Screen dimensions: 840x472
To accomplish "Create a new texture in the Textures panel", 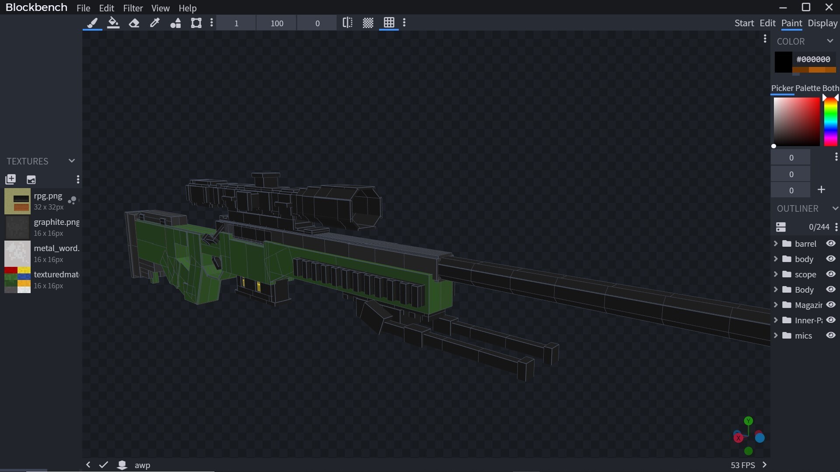I will [x=10, y=179].
